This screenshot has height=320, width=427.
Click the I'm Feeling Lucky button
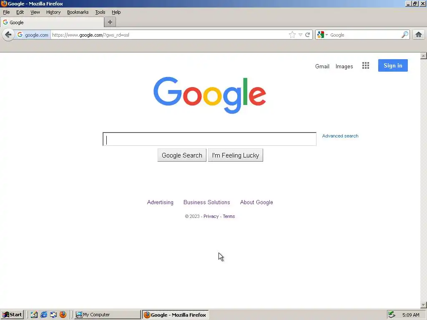236,155
